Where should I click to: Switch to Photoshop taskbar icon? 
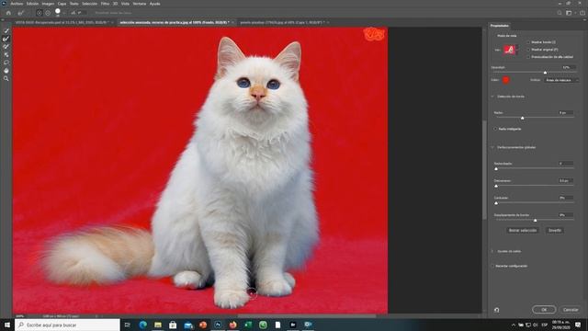218,325
